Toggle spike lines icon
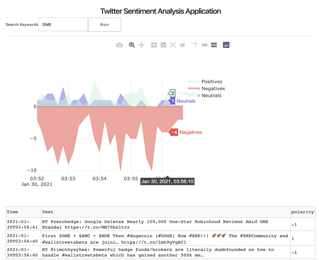 tap(194, 45)
